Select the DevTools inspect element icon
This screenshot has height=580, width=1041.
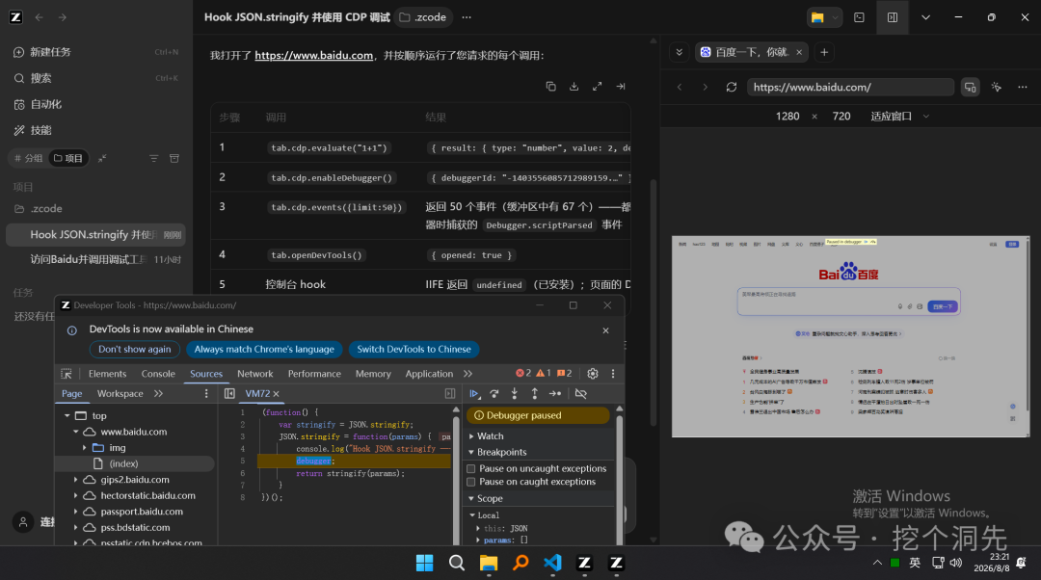[67, 374]
